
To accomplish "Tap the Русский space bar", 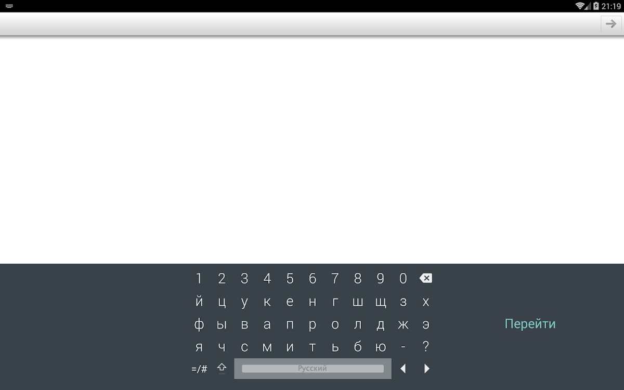I will 313,369.
